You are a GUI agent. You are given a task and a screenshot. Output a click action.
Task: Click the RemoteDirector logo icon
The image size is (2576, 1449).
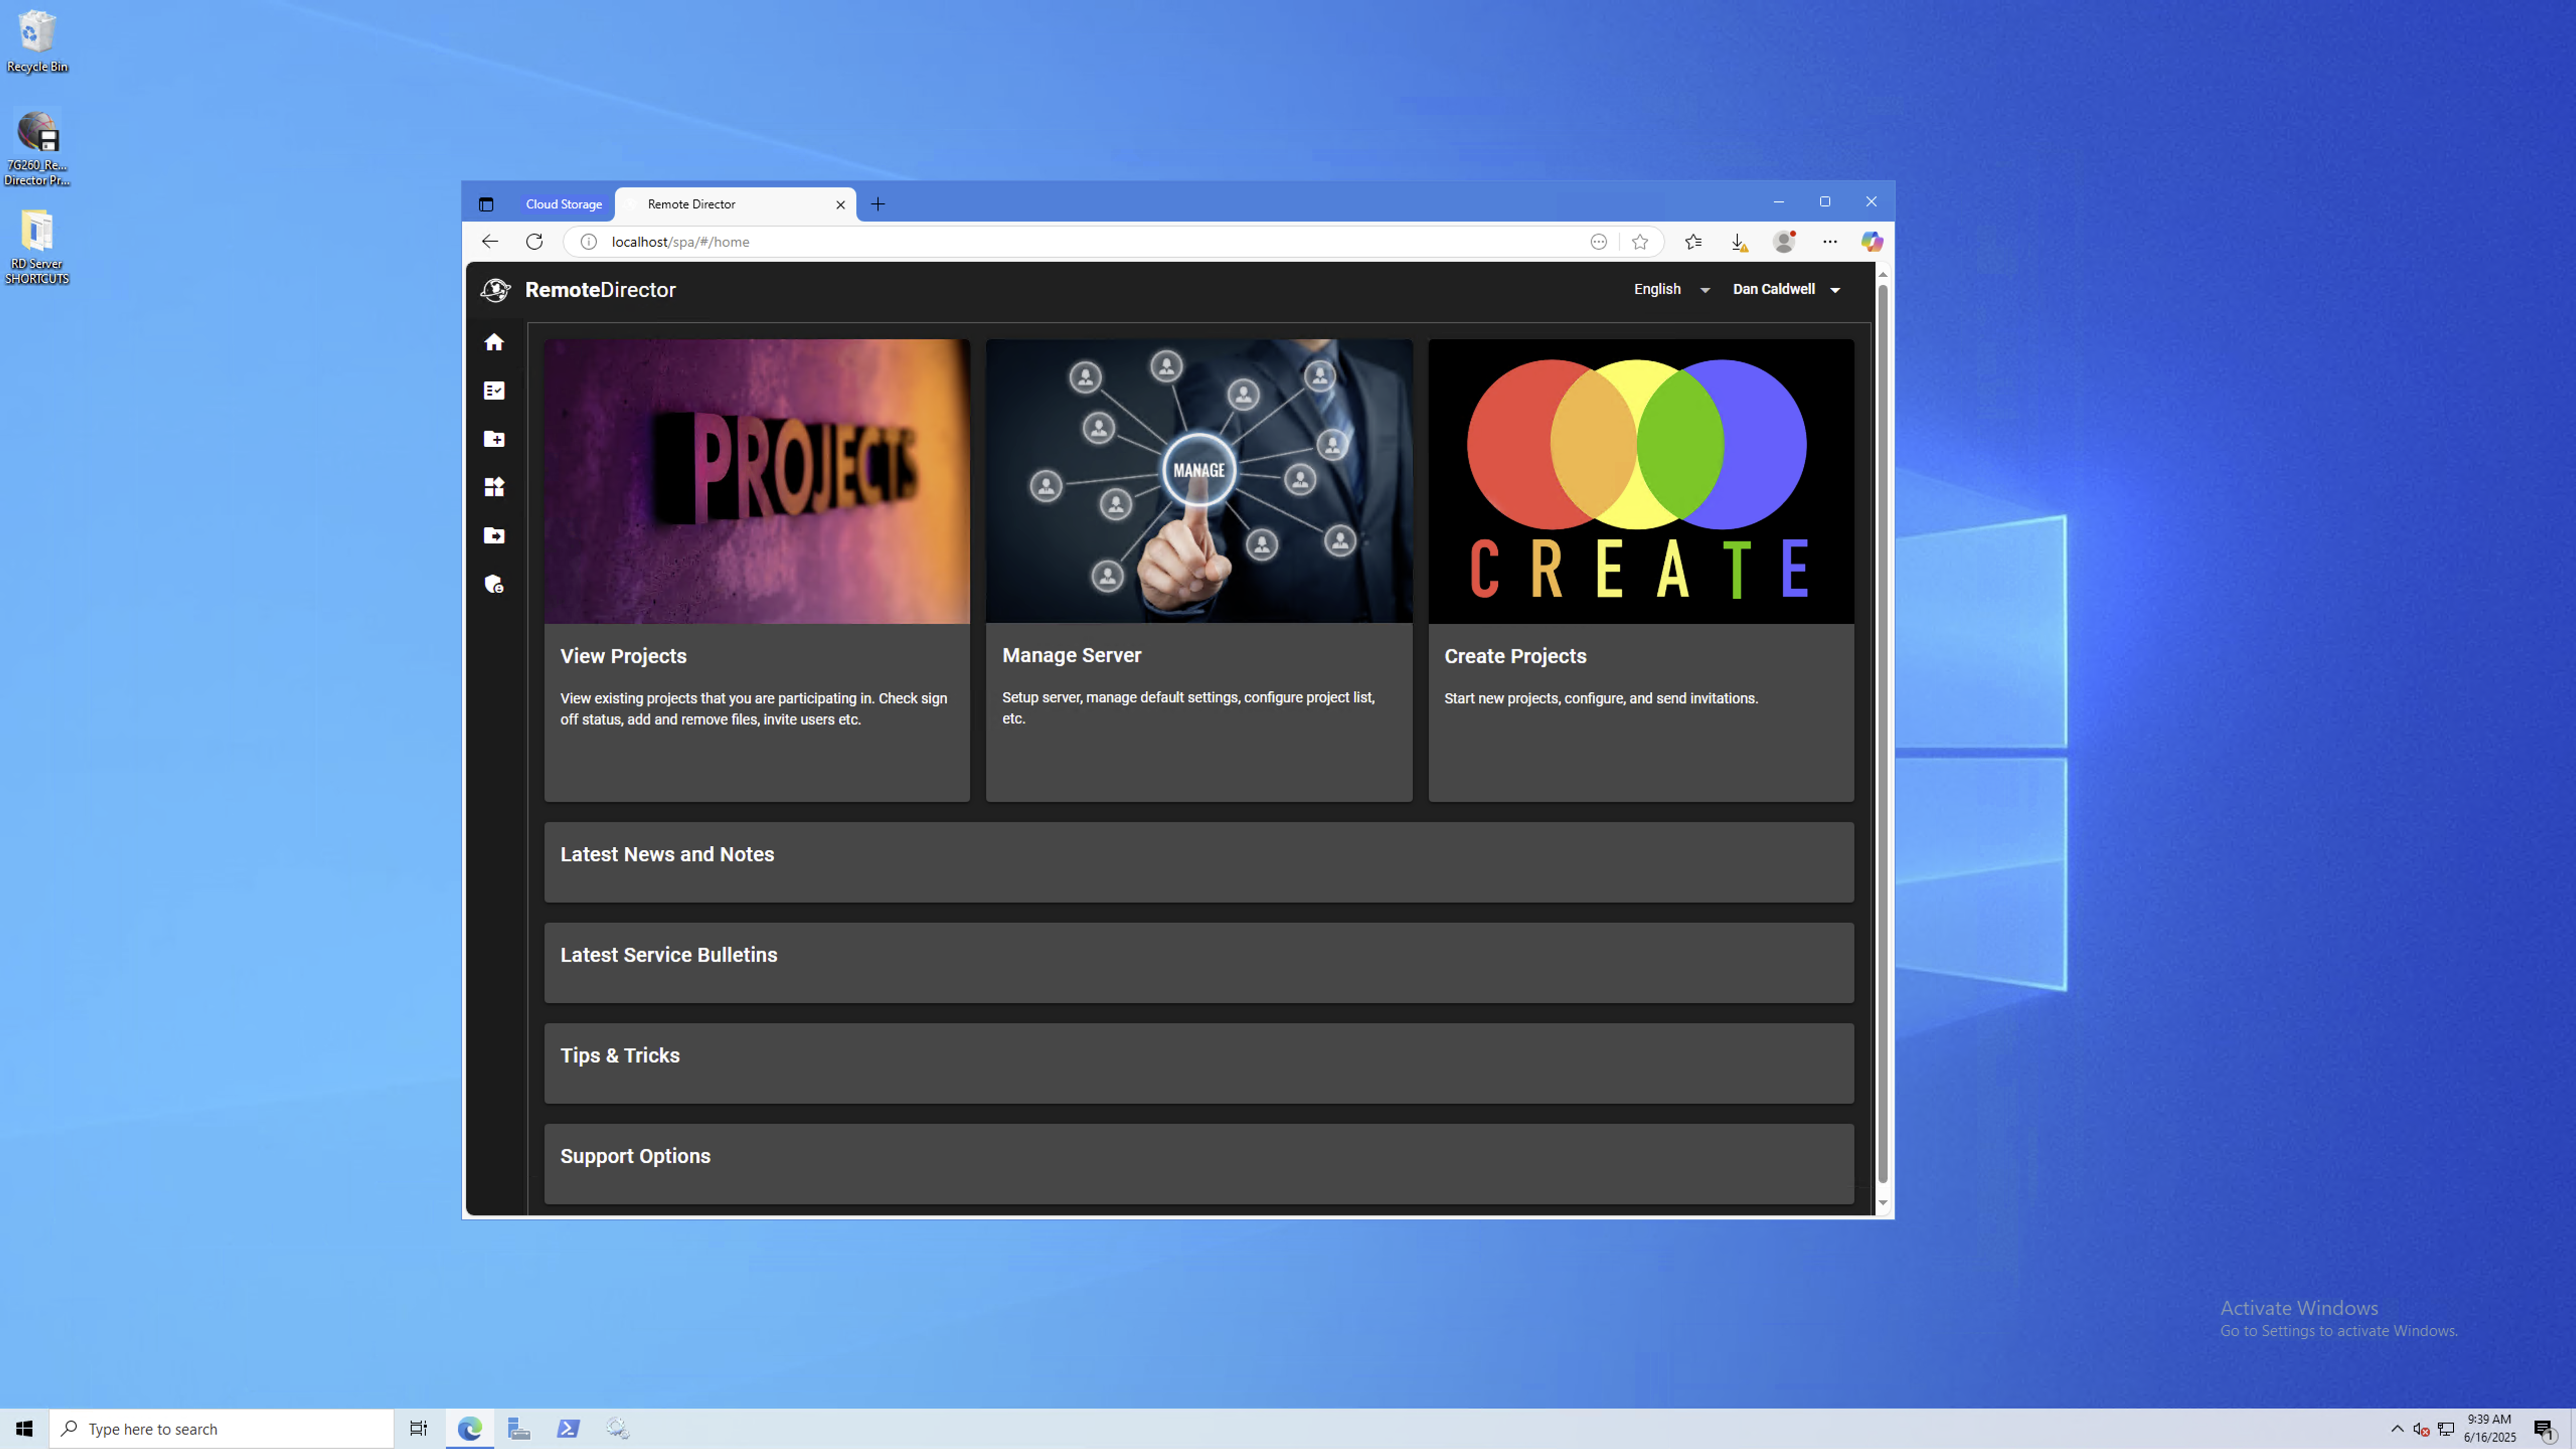coord(495,290)
